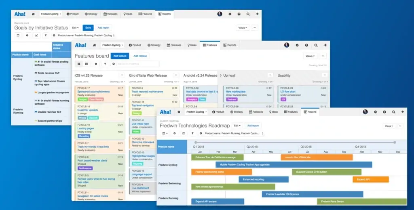Viewport: 414px width, 210px height.
Task: Select the Support Galileo GPS system roadmap bar
Action: 327,172
